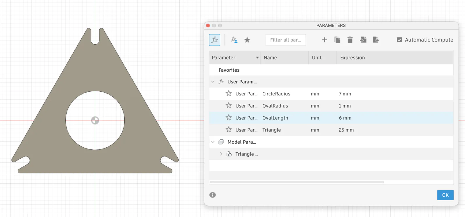Select the OvalRadius name cell
The width and height of the screenshot is (465, 217).
pos(275,106)
